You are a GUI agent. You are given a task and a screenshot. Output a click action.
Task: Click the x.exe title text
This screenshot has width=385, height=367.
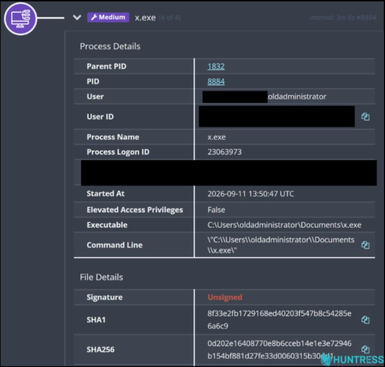(x=145, y=18)
